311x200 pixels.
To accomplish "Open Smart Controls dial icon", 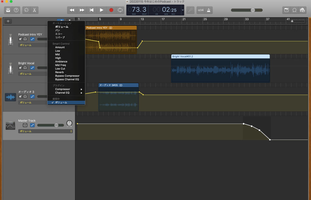I will tap(26, 10).
